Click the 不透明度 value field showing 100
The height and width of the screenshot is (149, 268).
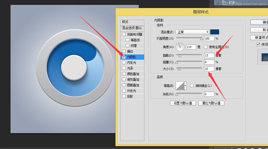pyautogui.click(x=209, y=38)
